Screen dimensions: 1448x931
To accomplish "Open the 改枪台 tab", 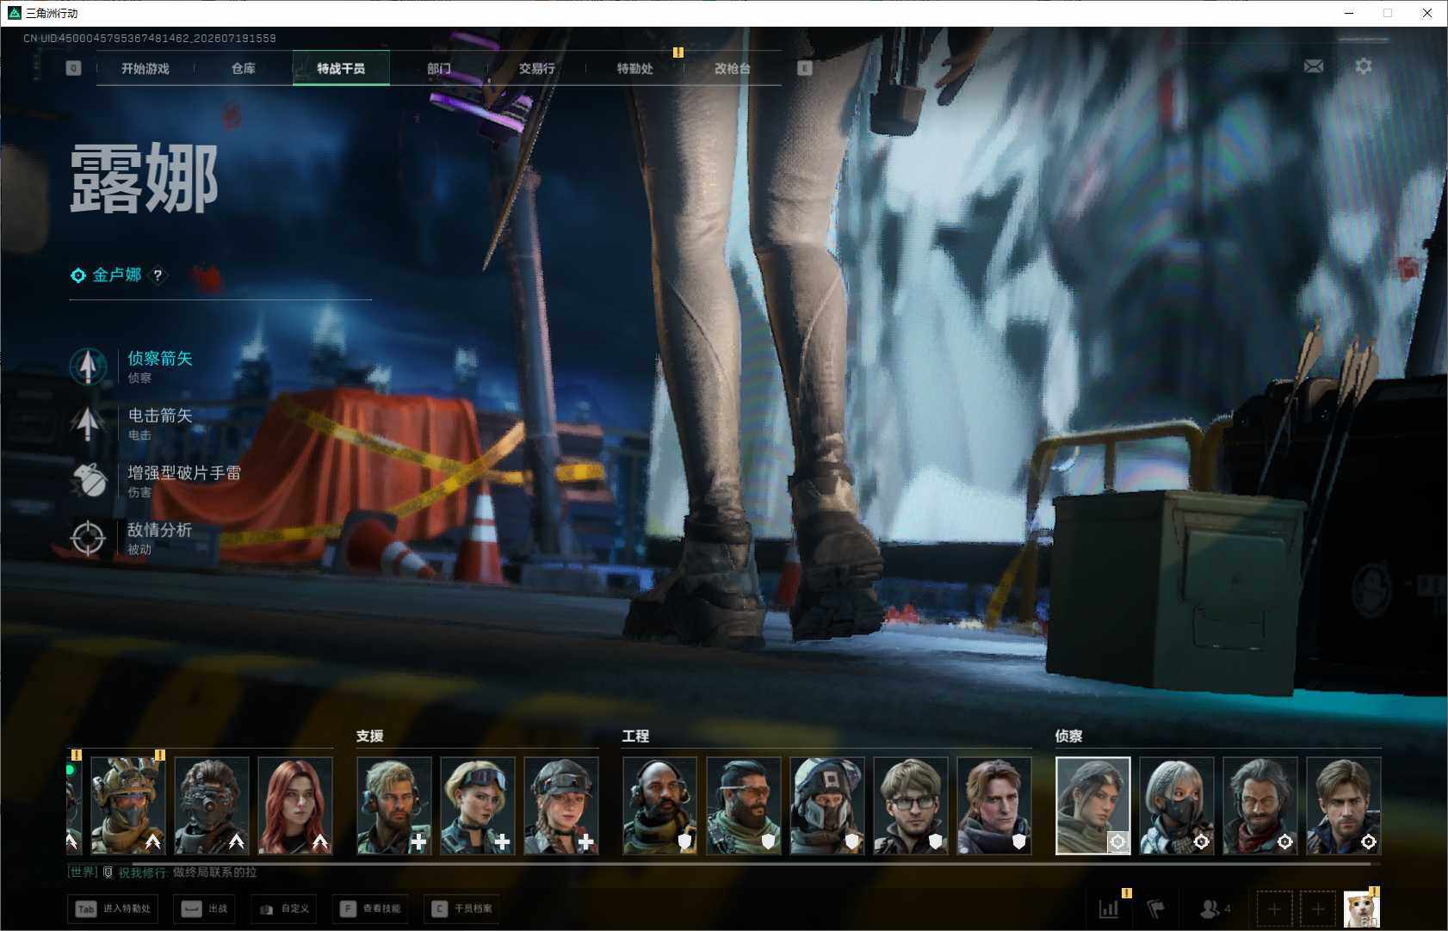I will tap(733, 68).
